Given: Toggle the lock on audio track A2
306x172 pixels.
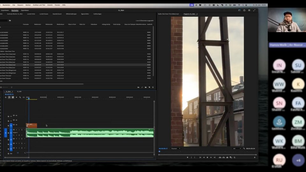Looking at the screenshot, I should coord(8,139).
